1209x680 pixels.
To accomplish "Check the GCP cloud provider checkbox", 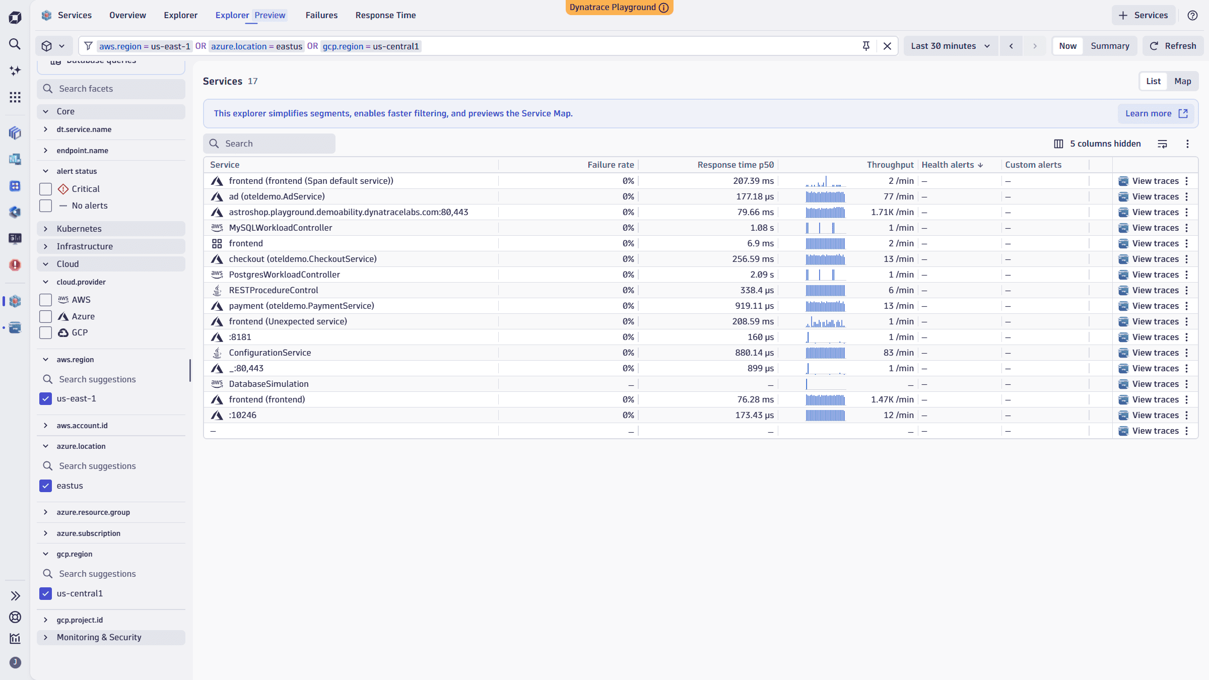I will (46, 332).
